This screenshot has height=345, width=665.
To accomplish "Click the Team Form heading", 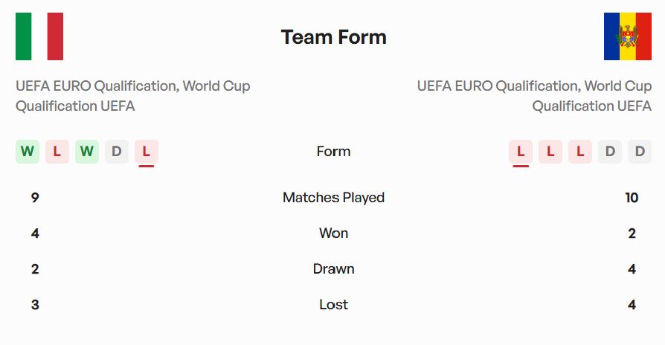I will click(x=333, y=37).
